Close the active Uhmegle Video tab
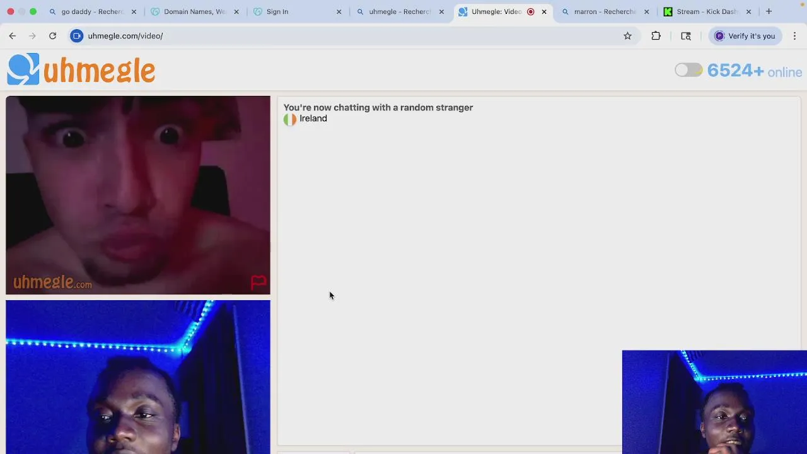The height and width of the screenshot is (454, 807). point(544,11)
